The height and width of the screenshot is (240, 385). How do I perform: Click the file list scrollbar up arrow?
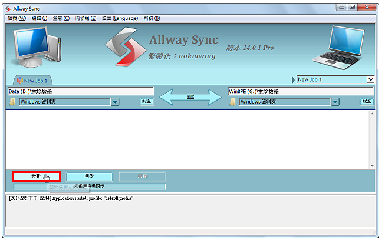coord(372,114)
